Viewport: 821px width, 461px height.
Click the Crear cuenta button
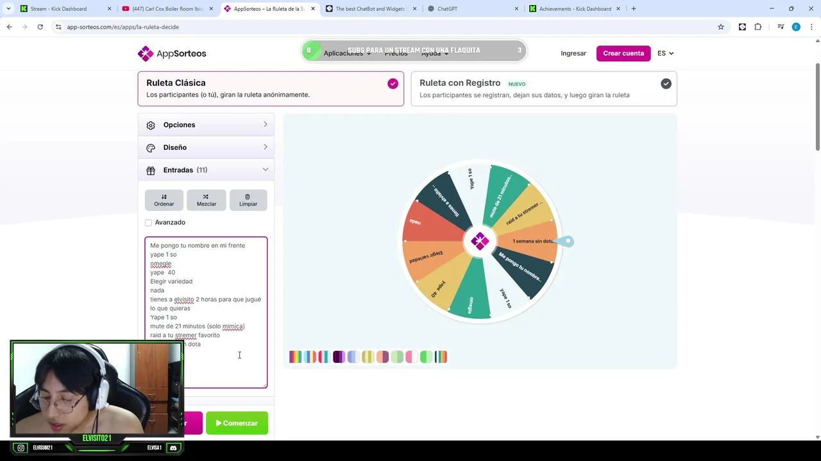(x=623, y=53)
